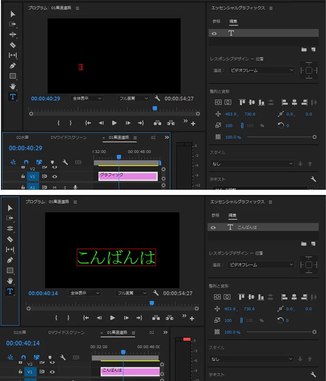This screenshot has width=326, height=381.
Task: Go to Out point in upper Program monitor
Action: point(141,123)
